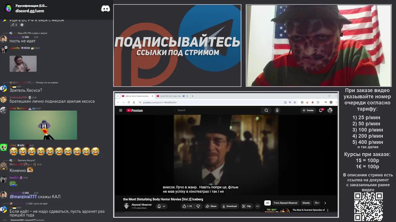This screenshot has height=222, width=396.
Task: Open Abyssal Observer channel avatar
Action: click(126, 206)
